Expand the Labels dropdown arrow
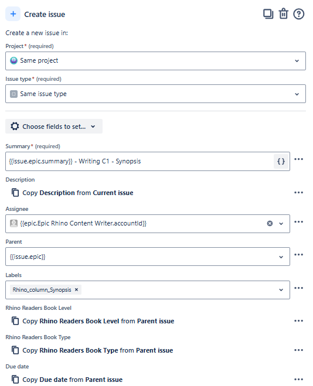The height and width of the screenshot is (386, 313). coord(281,290)
